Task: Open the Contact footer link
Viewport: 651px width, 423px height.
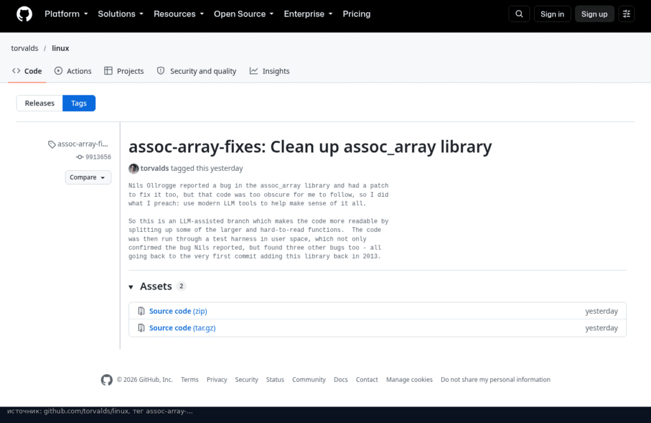Action: click(367, 380)
